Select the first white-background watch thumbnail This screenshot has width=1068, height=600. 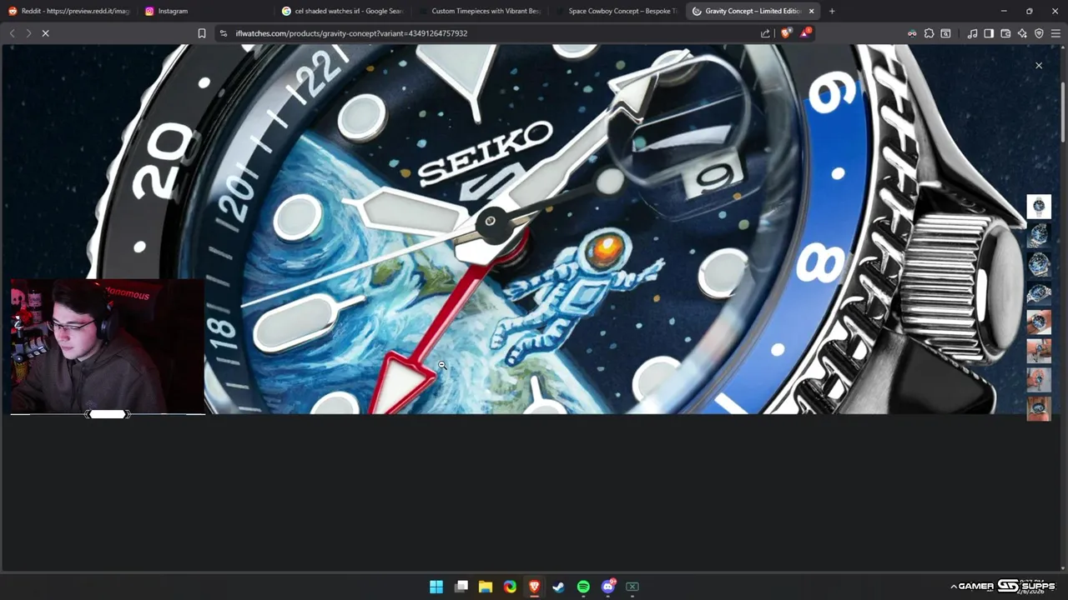point(1039,206)
